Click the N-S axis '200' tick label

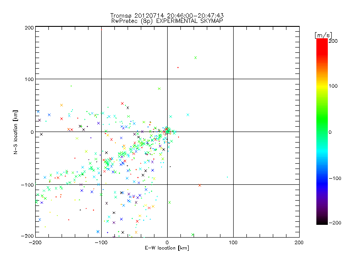click(29, 28)
